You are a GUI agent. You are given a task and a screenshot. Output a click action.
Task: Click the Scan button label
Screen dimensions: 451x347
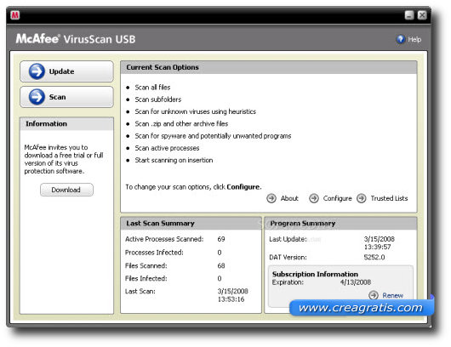(57, 97)
